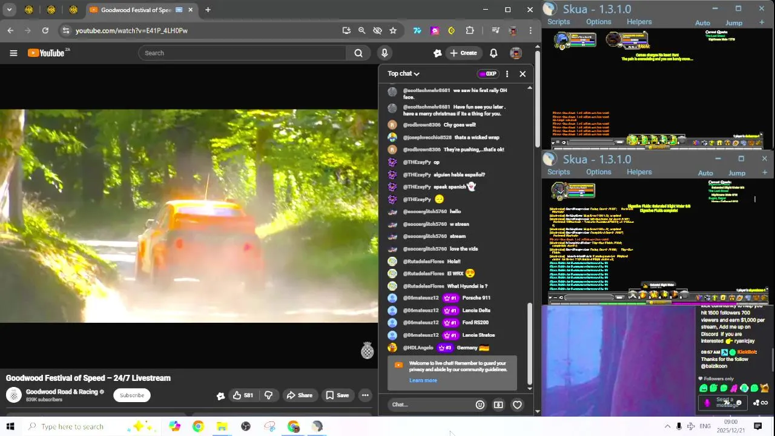Open Create dropdown in YouTube header

click(463, 53)
